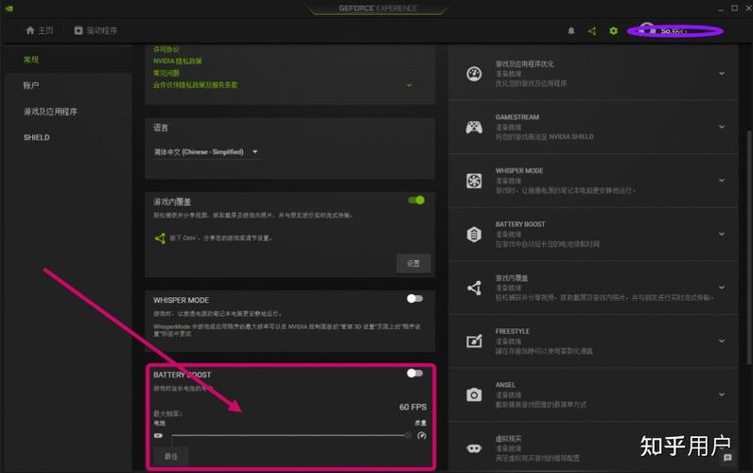
Task: Click the driver icon beside 驱动程序
Action: click(x=79, y=30)
